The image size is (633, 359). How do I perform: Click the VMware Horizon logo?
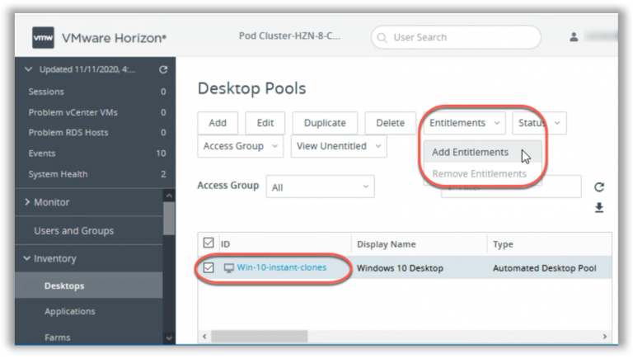point(44,38)
